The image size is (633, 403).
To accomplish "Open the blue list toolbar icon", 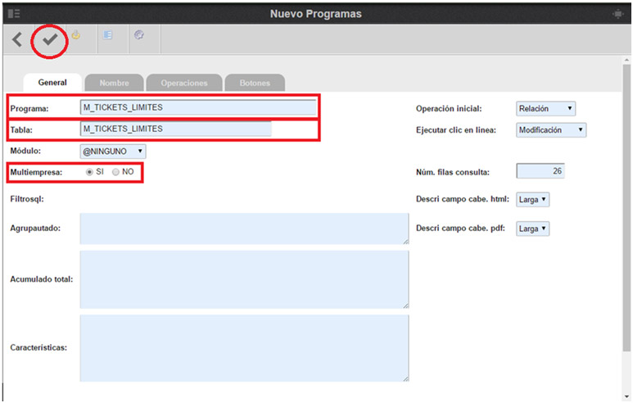I will coord(107,34).
